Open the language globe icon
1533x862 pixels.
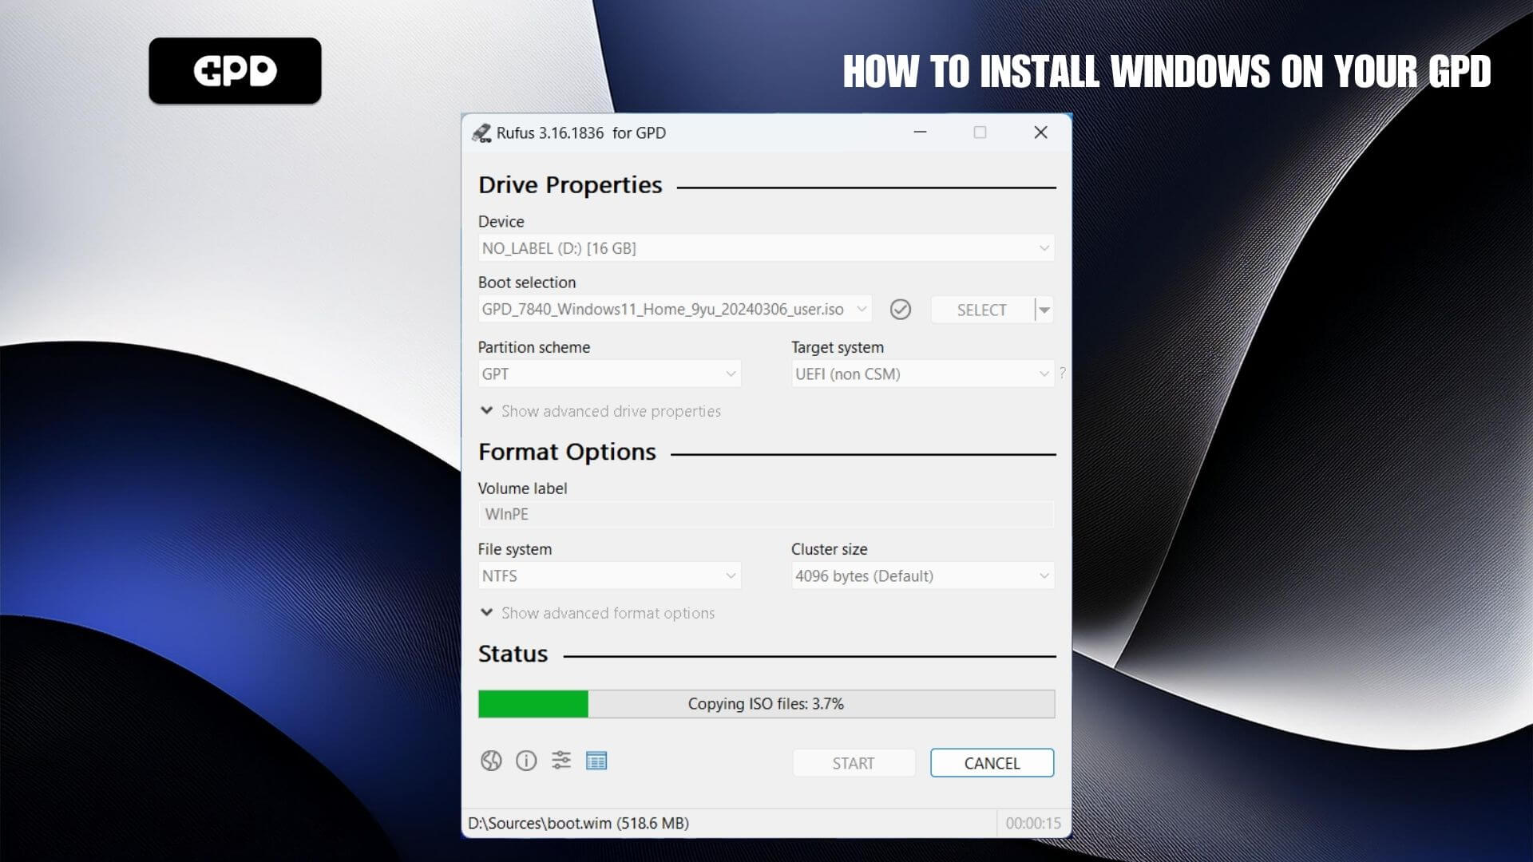point(491,761)
